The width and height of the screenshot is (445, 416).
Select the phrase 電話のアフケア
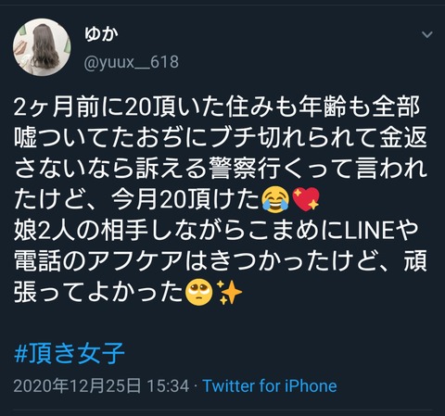pyautogui.click(x=98, y=261)
